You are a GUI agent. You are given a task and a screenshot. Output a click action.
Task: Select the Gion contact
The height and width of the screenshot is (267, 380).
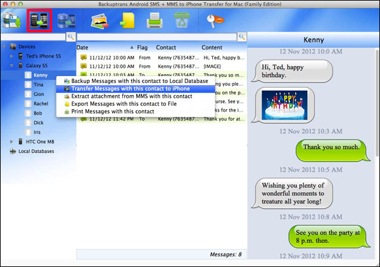point(39,94)
